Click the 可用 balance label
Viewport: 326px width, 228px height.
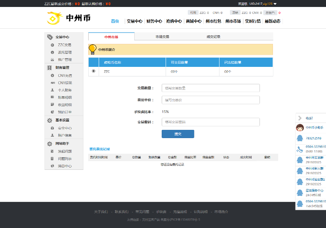(x=193, y=13)
